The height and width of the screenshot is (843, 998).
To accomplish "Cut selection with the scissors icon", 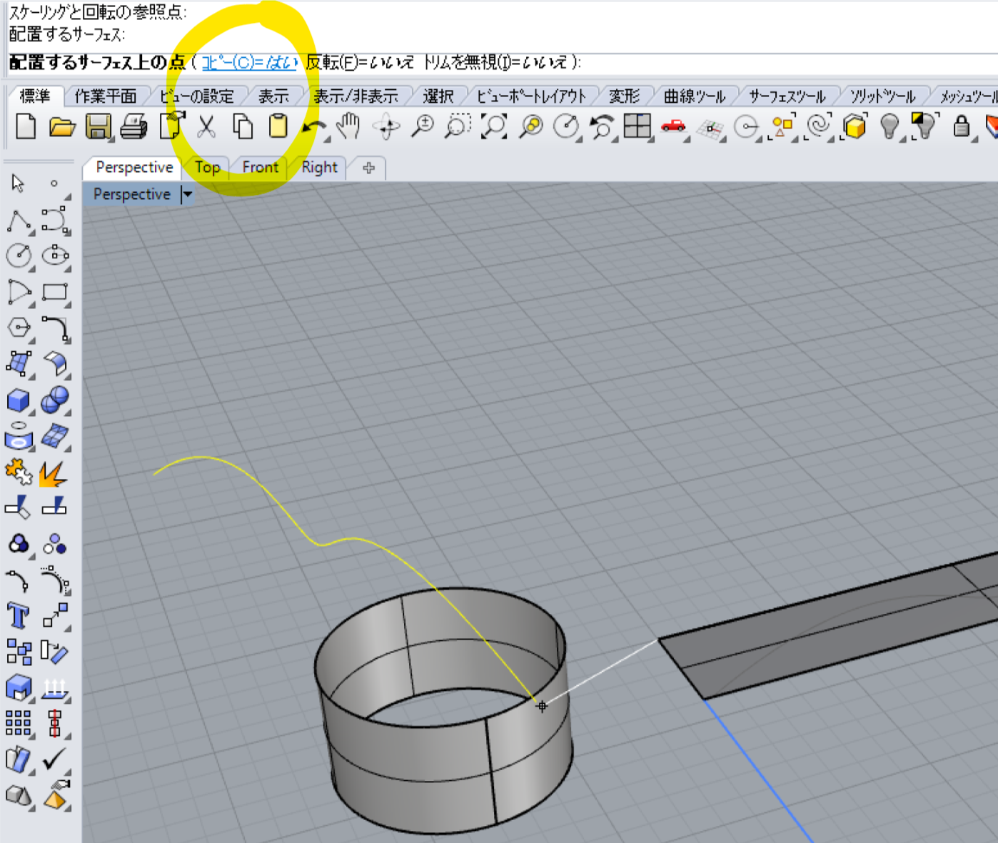I will coord(206,127).
